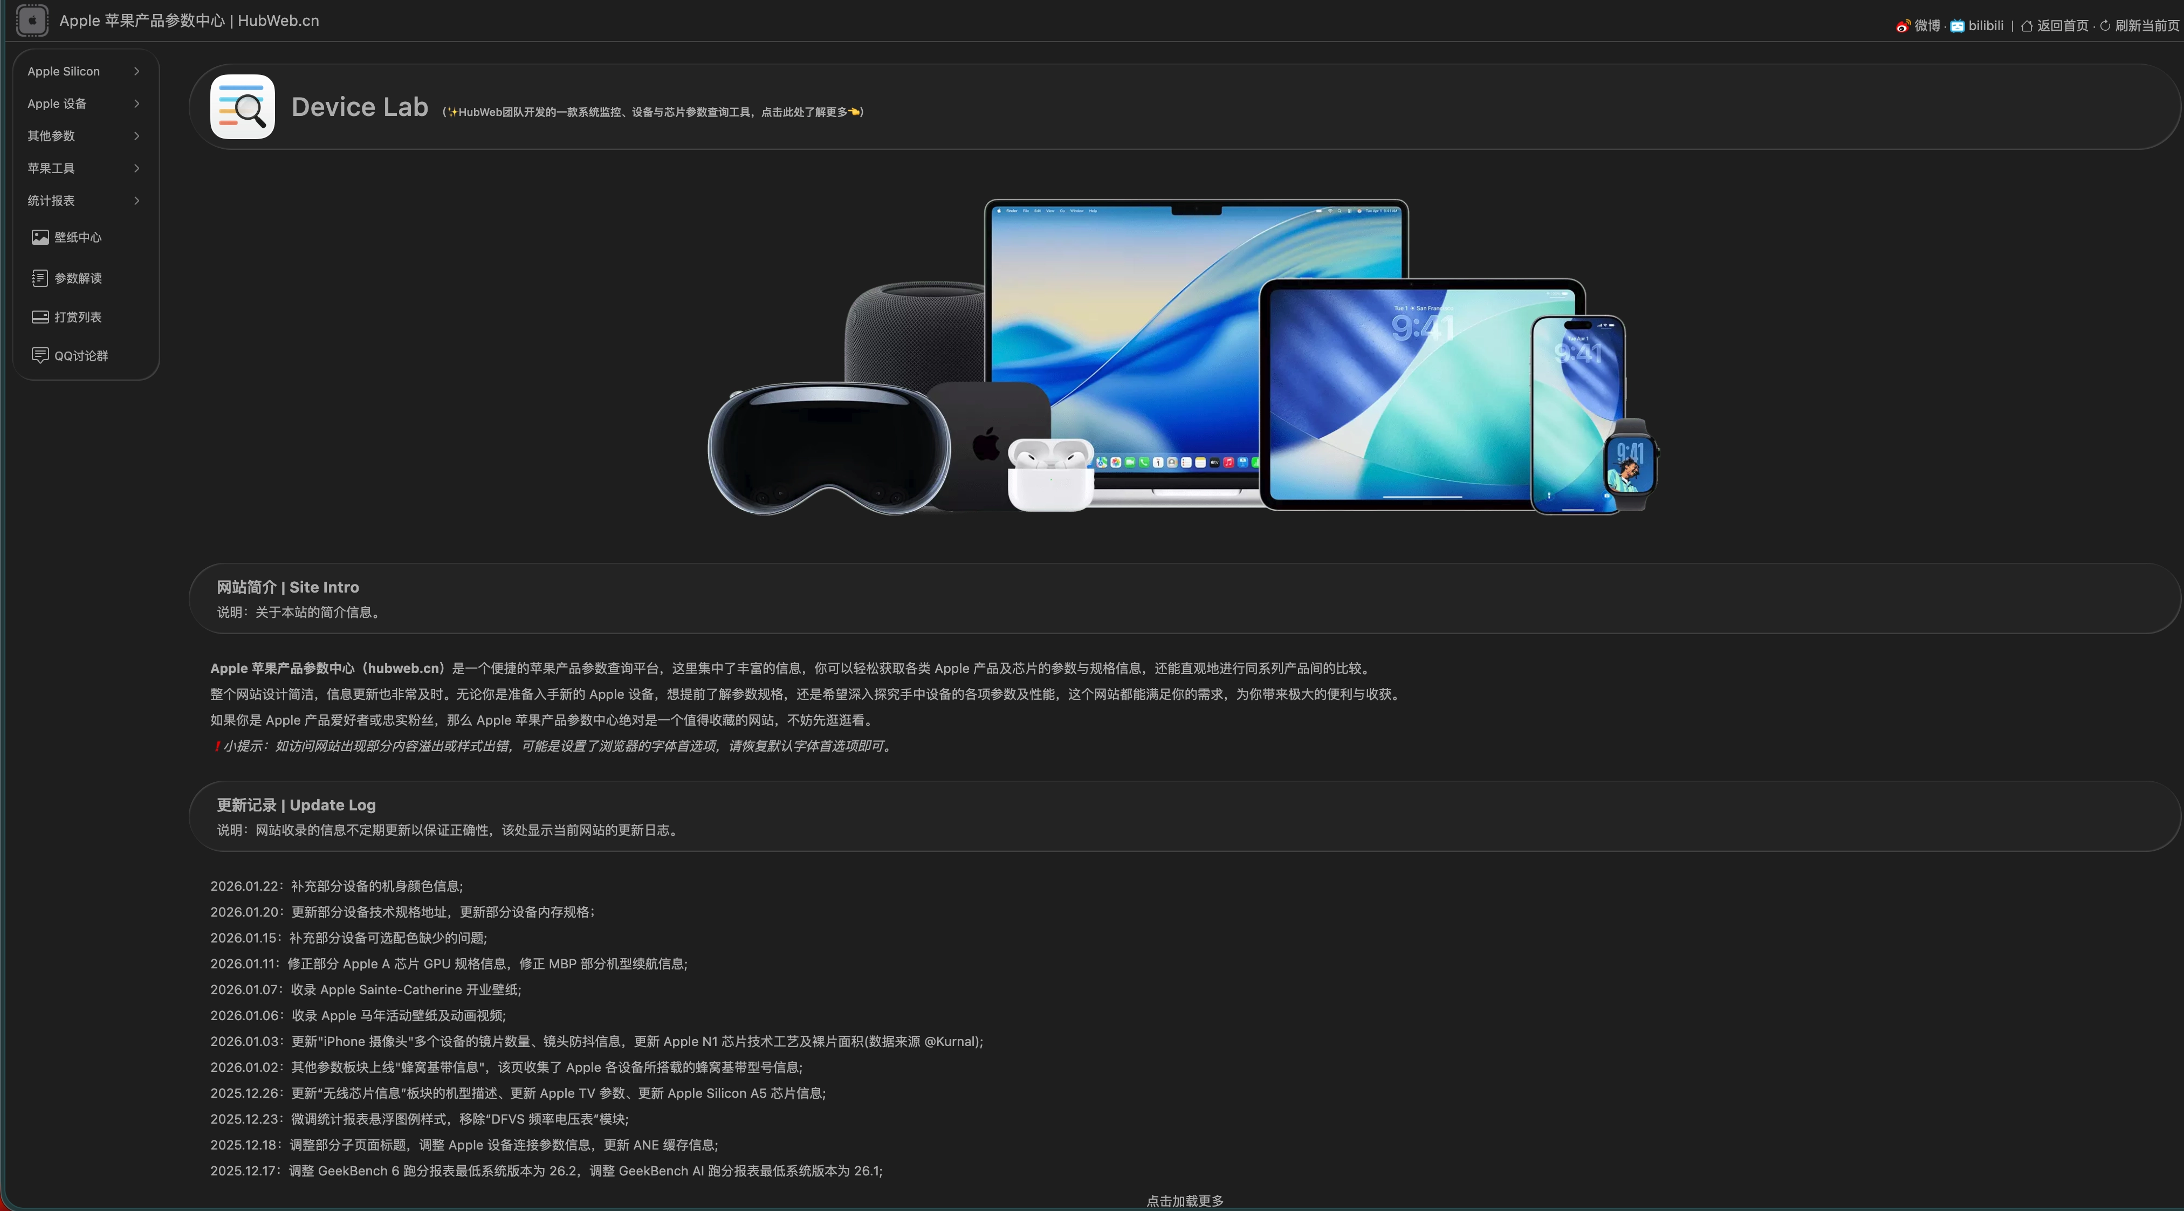Click the 2025.12.18 ANE 缓存信息 entry
Image resolution: width=2184 pixels, height=1211 pixels.
465,1145
